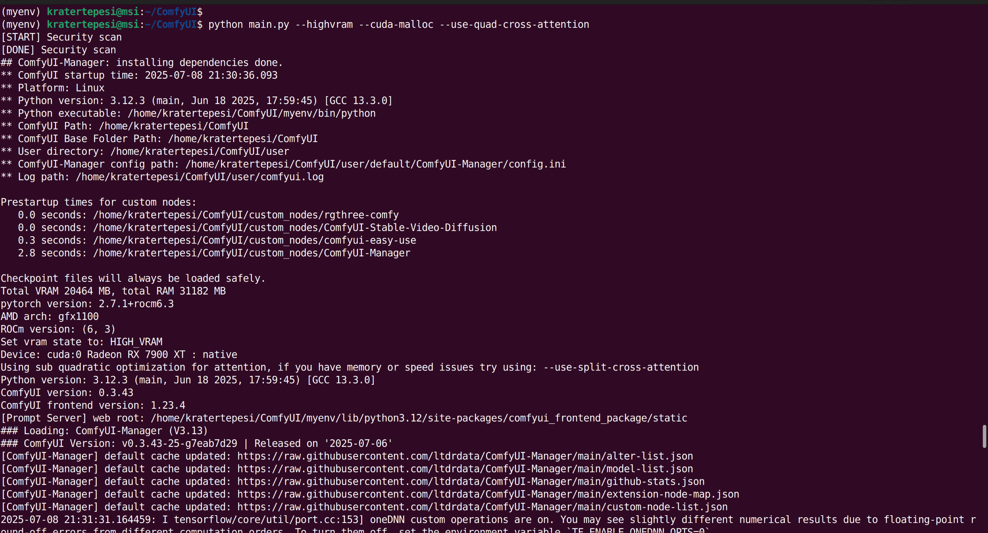This screenshot has height=533, width=988.
Task: Click the Radeon RX 7900 XT device line
Action: click(x=119, y=355)
